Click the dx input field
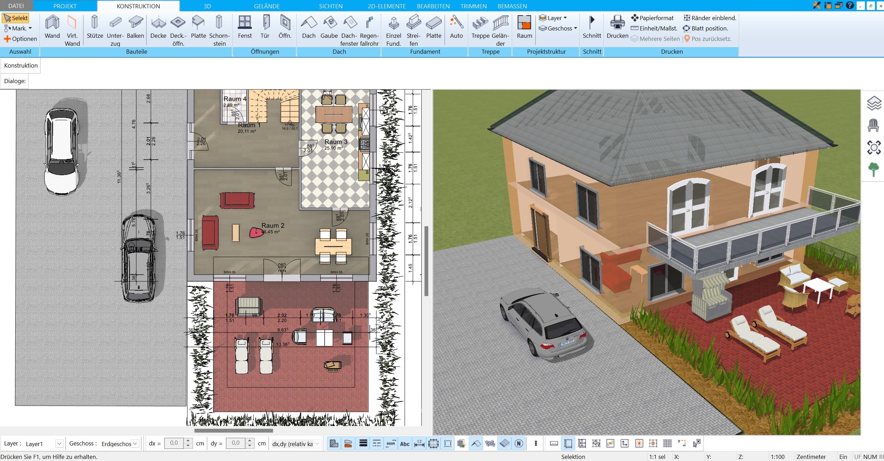884x461 pixels. [174, 443]
